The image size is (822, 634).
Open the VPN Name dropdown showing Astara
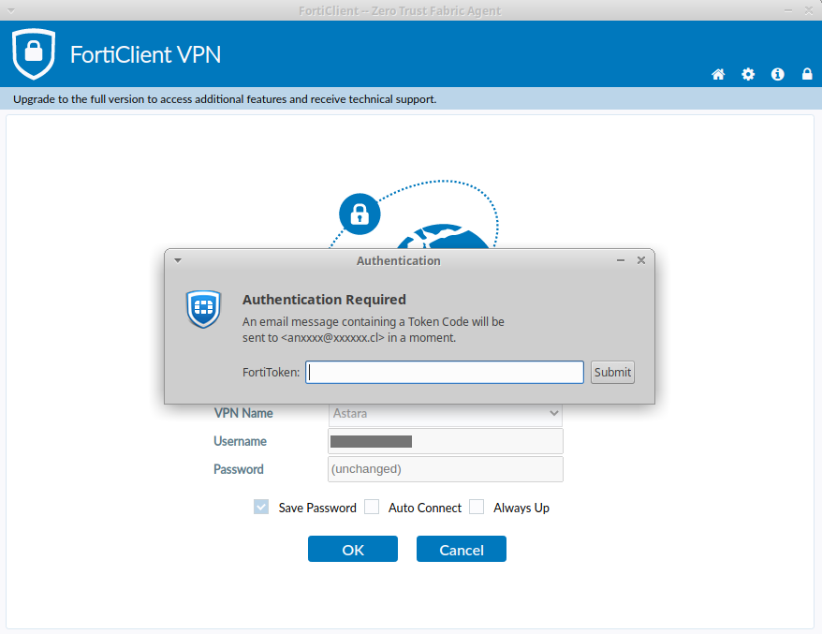point(446,413)
